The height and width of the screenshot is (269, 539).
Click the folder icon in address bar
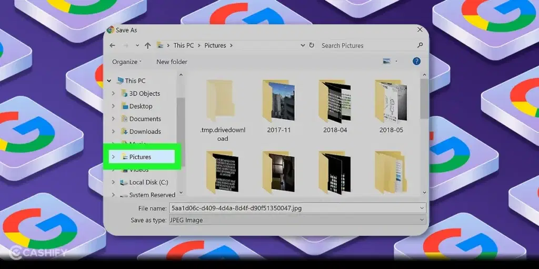[x=159, y=45]
